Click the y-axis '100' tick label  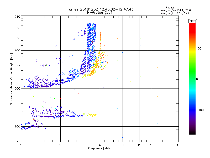pos(17,126)
